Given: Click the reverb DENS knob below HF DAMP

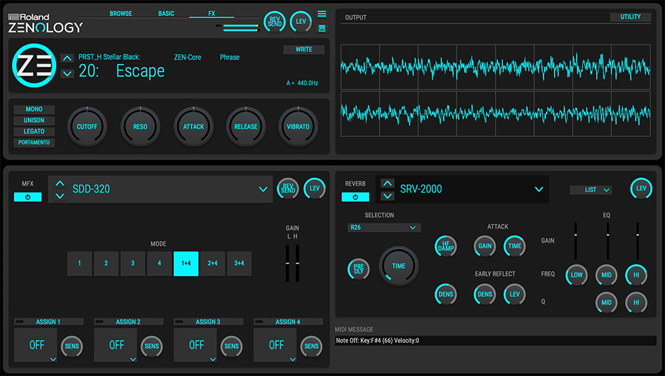Looking at the screenshot, I should pyautogui.click(x=446, y=294).
